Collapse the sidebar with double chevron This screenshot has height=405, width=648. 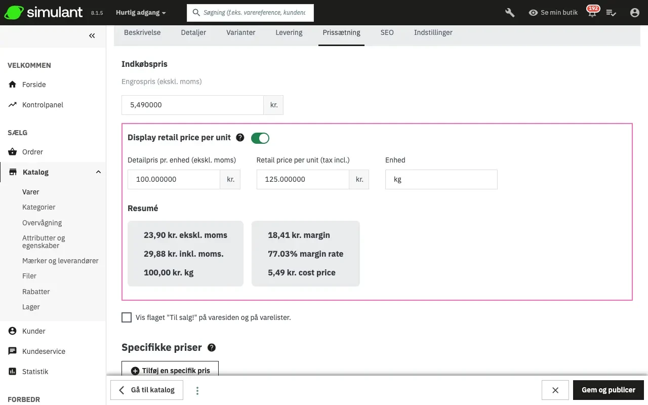click(92, 35)
